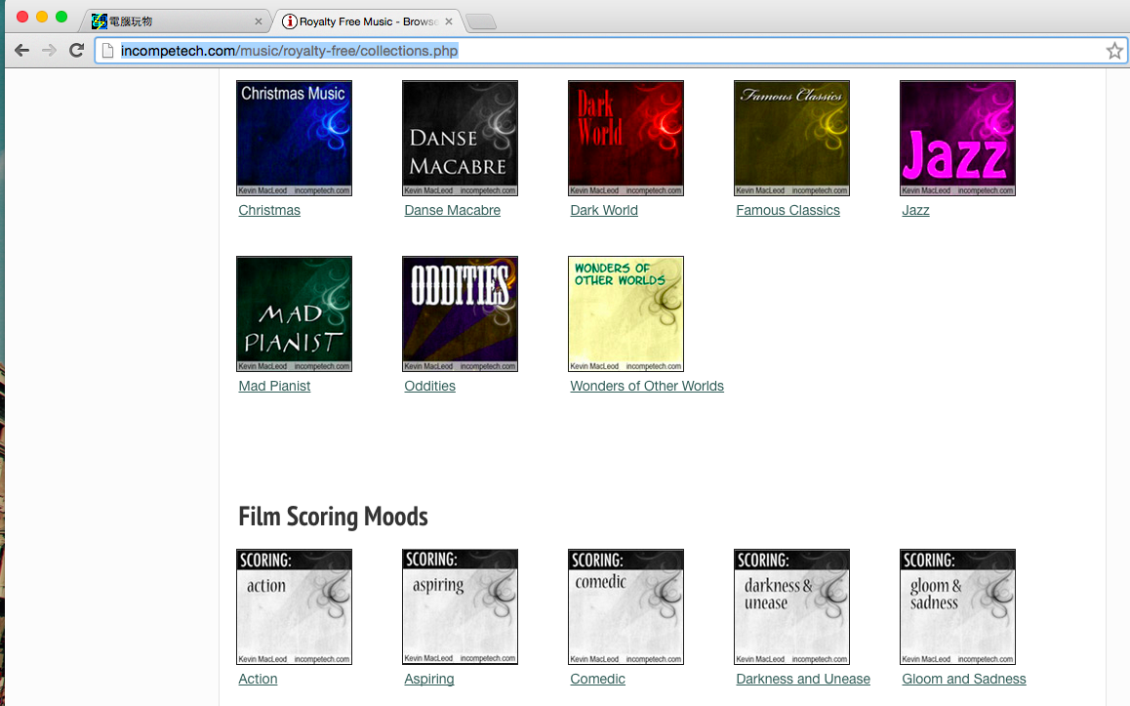Click the browser forward arrow

(x=49, y=51)
